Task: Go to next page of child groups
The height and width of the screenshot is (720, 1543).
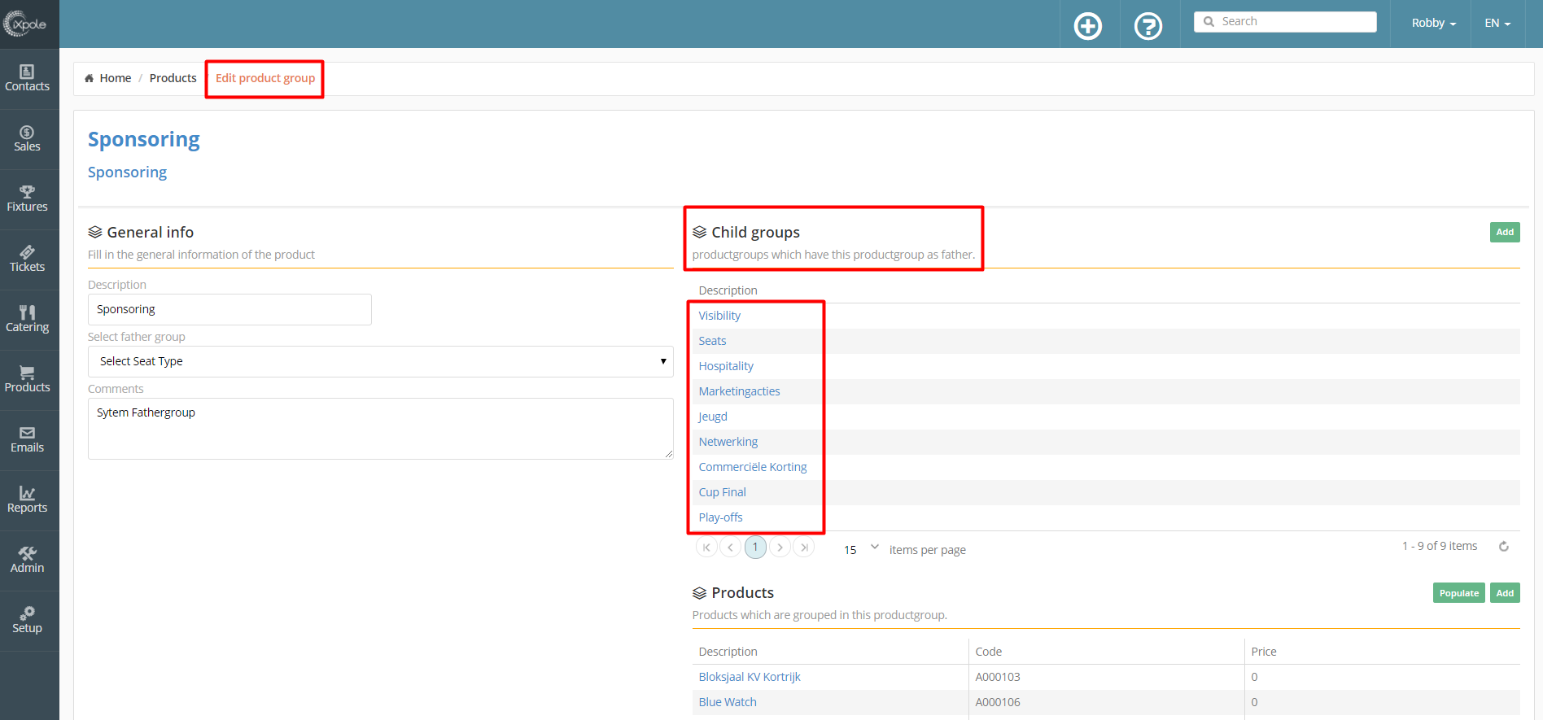Action: [x=780, y=548]
